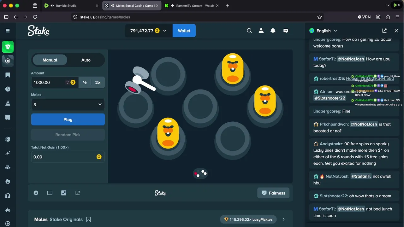404x227 pixels.
Task: Click the Random Pick button
Action: coord(68,135)
